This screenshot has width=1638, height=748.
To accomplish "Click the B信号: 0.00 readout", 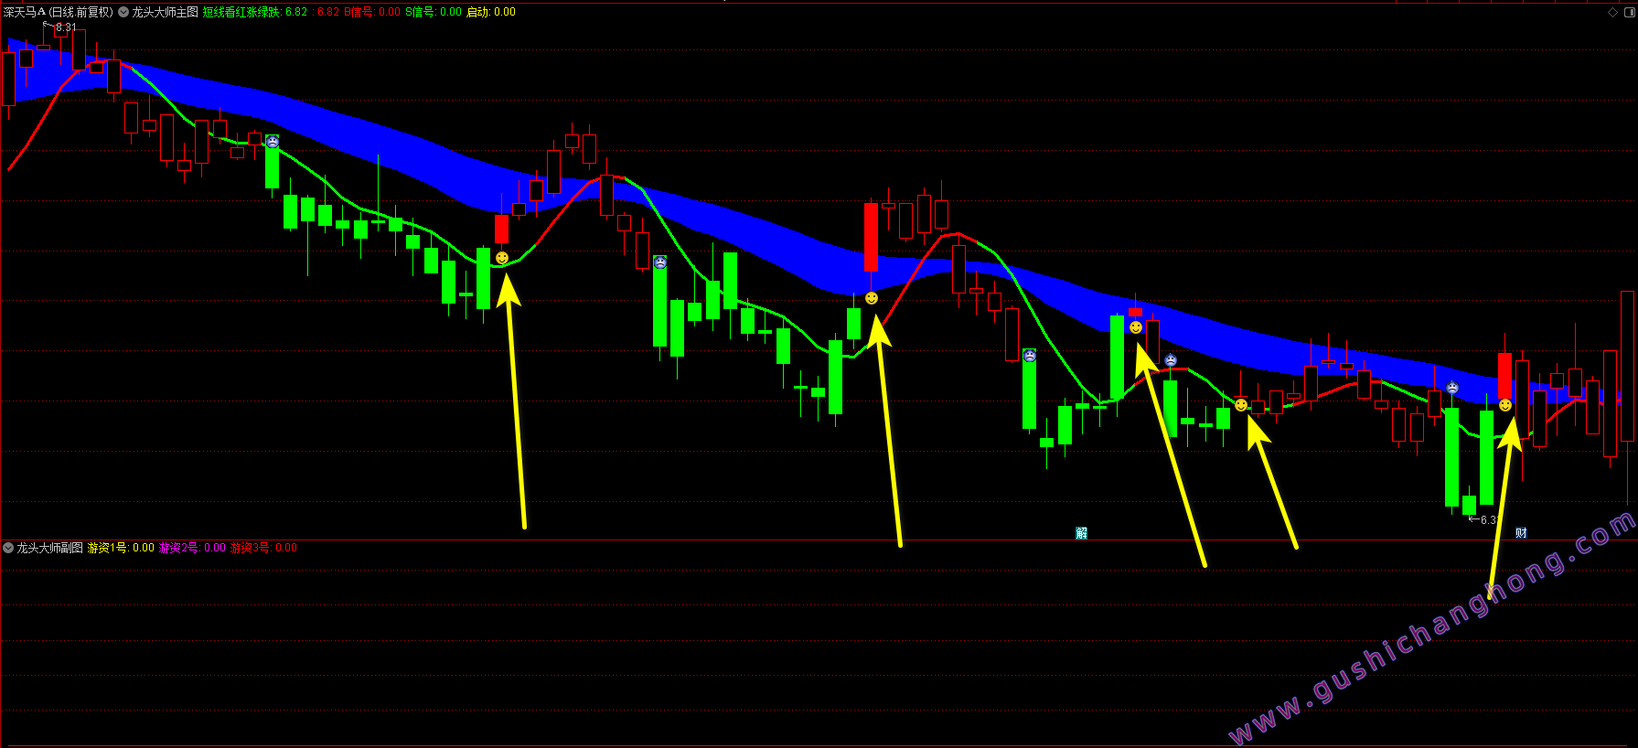I will click(x=372, y=12).
